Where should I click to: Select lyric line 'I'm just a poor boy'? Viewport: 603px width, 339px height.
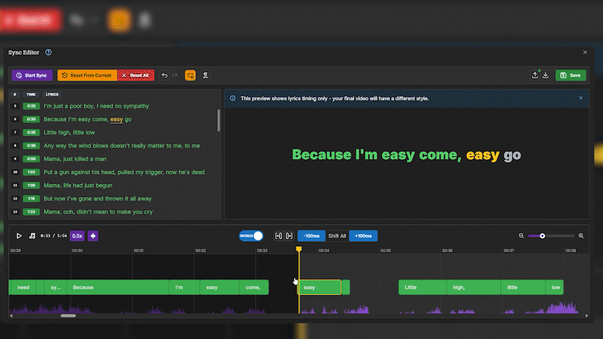96,106
